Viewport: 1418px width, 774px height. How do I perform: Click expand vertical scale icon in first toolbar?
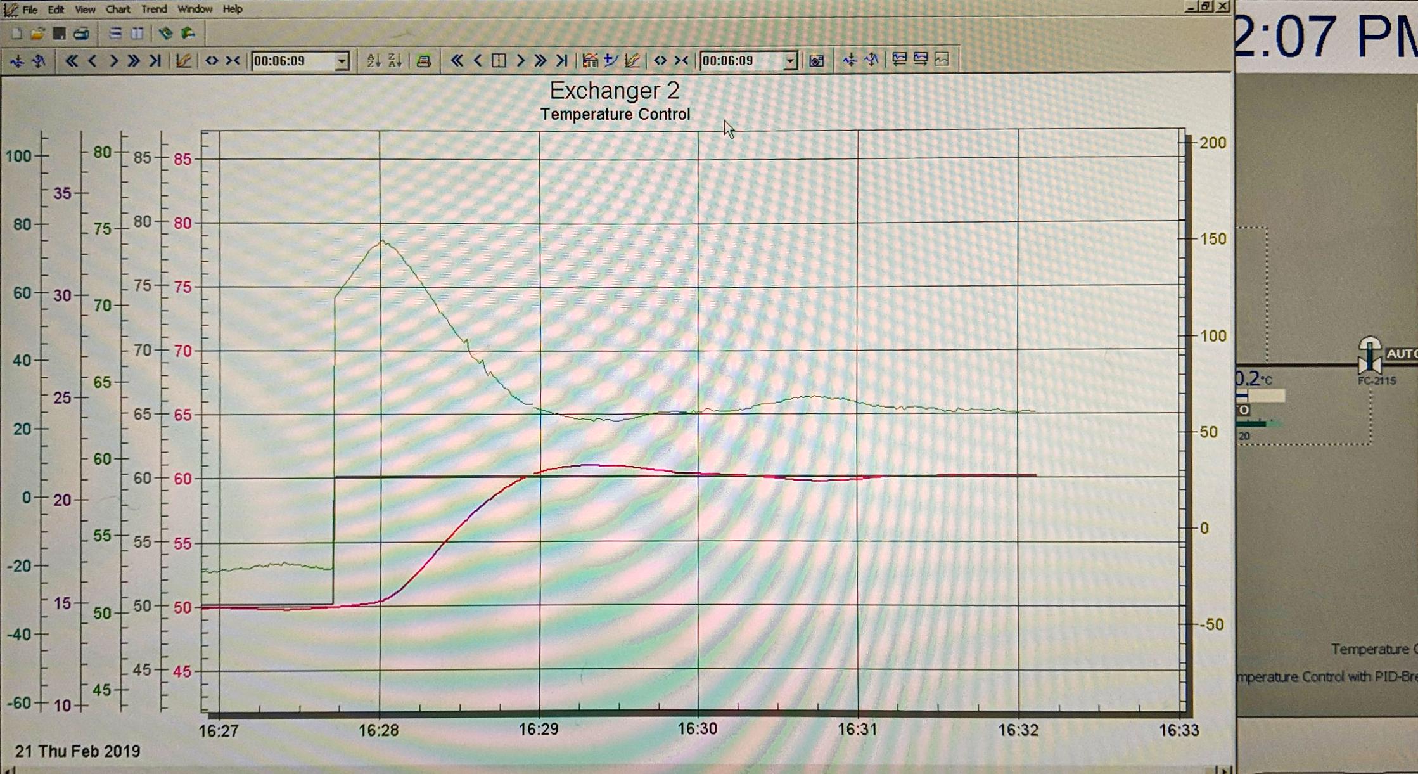(x=39, y=61)
